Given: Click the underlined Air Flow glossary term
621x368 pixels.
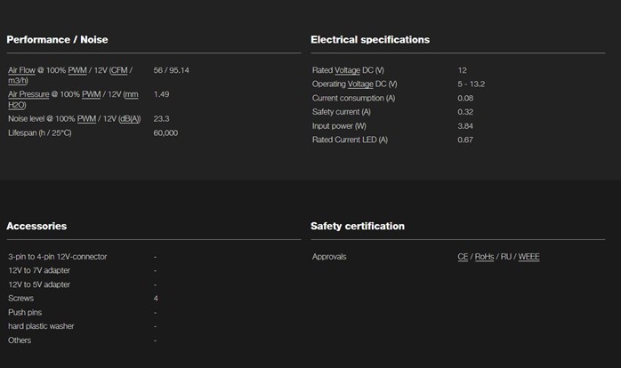Looking at the screenshot, I should coord(21,70).
